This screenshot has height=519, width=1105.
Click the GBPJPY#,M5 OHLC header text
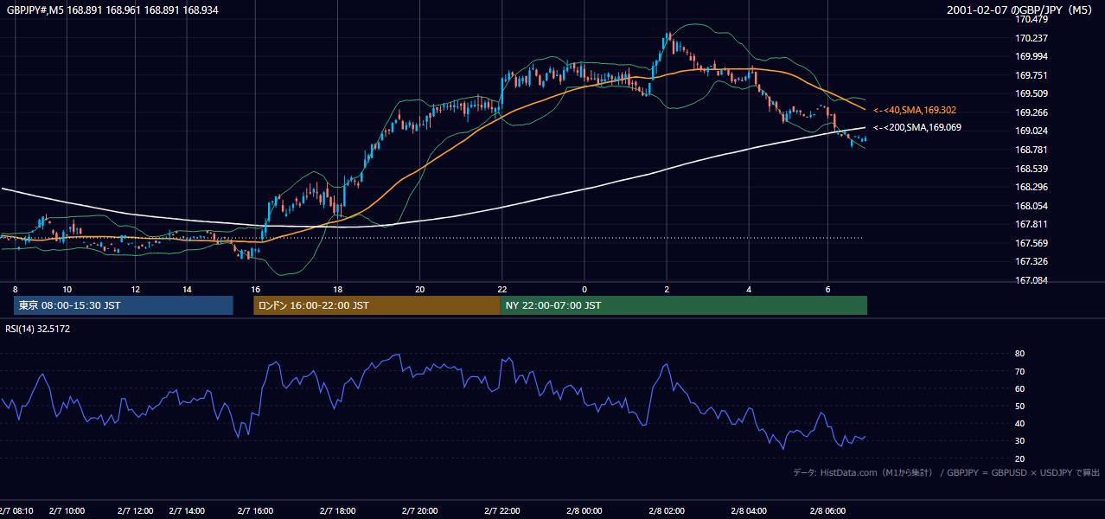pyautogui.click(x=112, y=10)
